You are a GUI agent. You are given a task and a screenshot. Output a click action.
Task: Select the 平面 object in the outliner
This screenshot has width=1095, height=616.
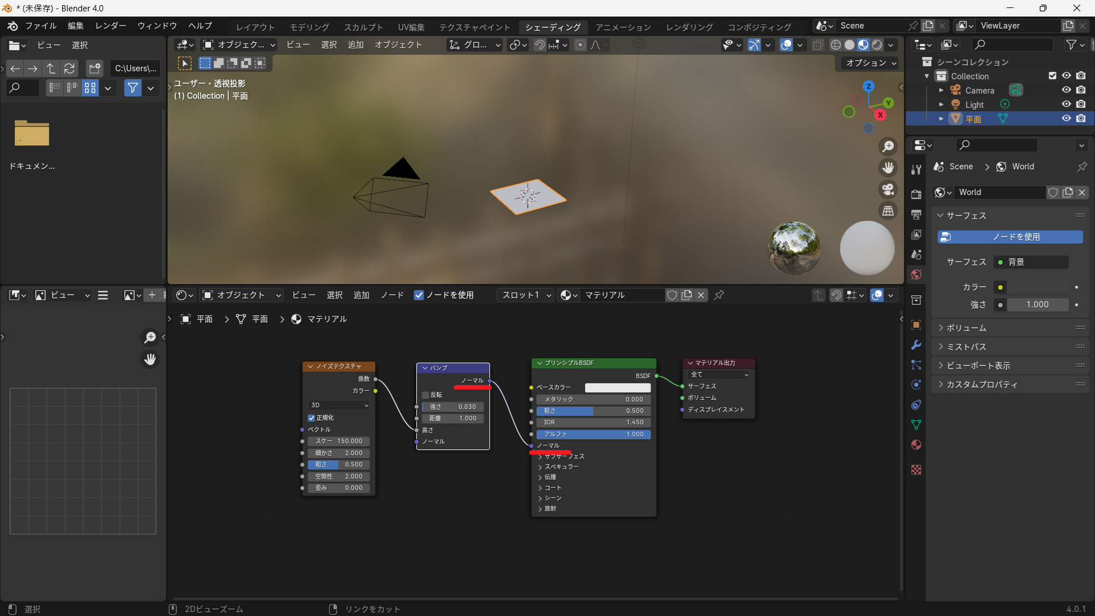[x=974, y=119]
